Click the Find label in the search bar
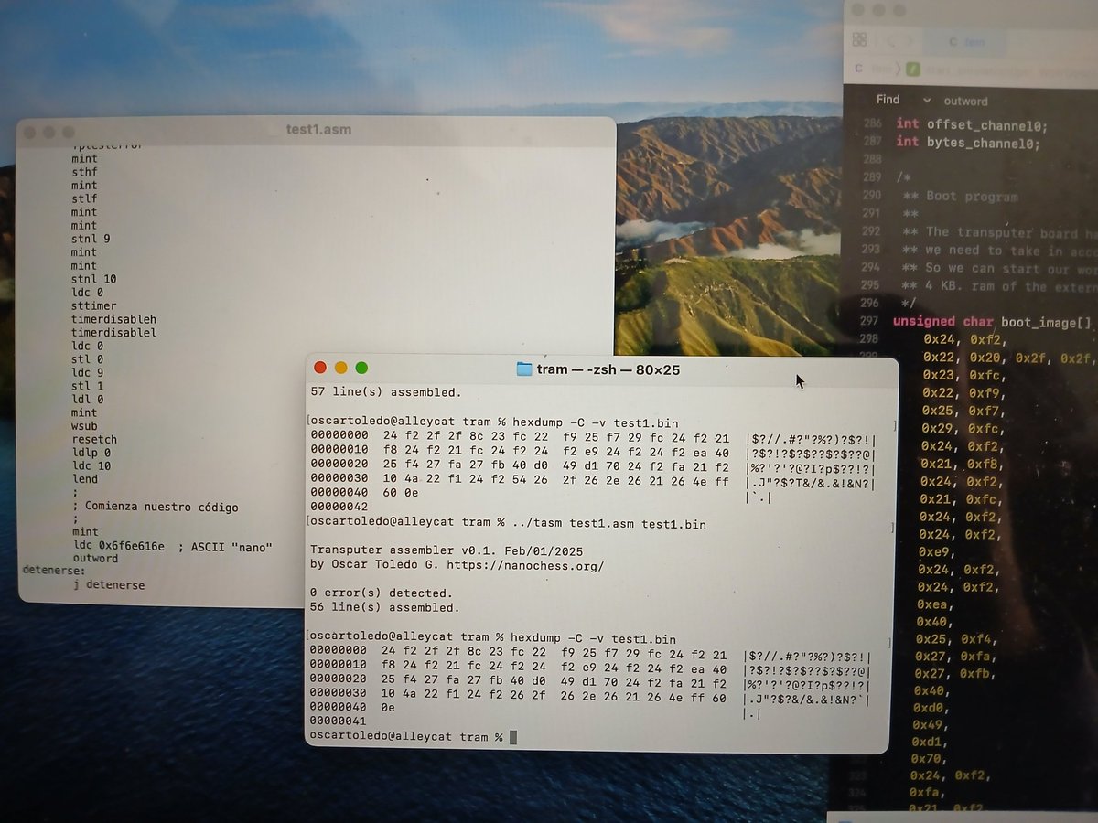 click(x=888, y=101)
